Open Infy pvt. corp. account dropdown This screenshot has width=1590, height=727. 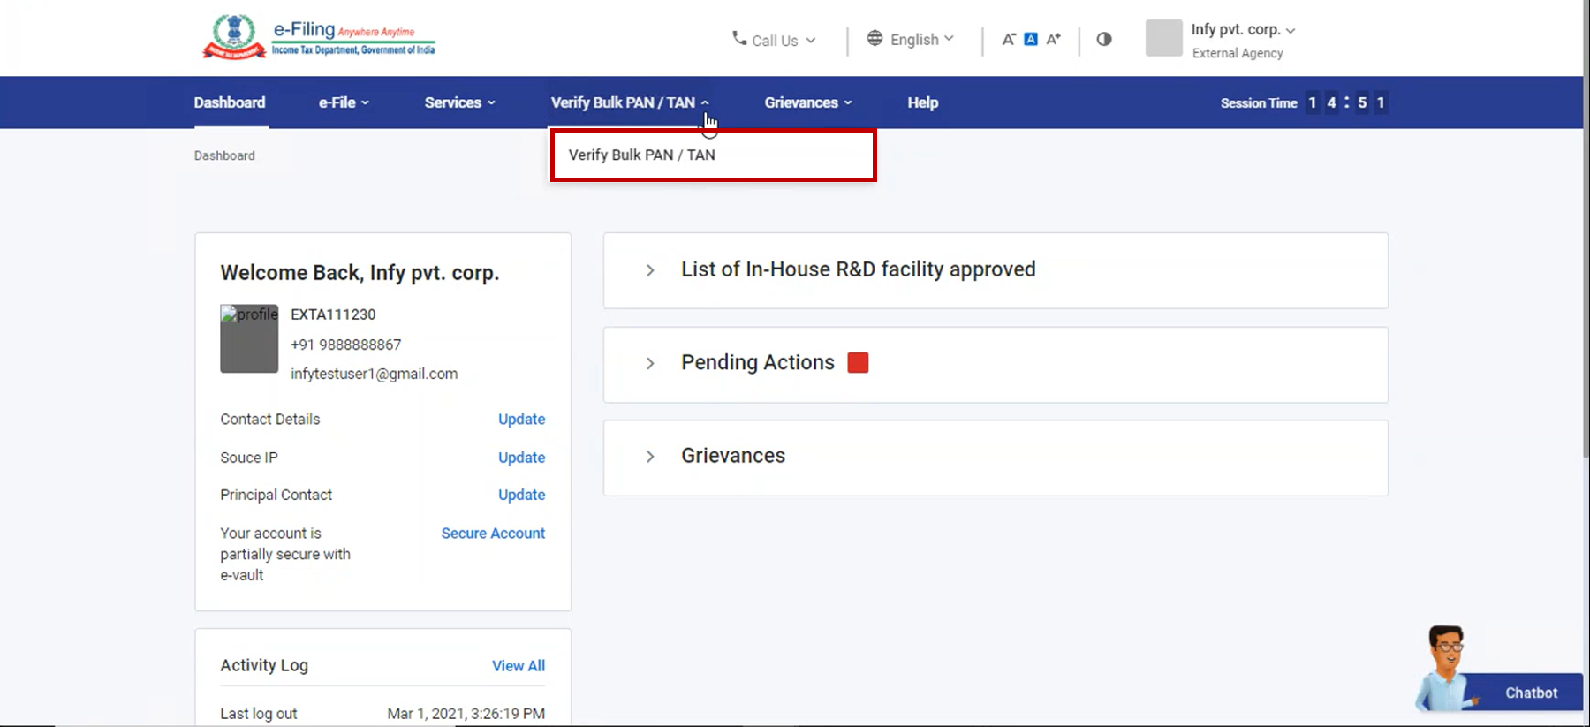tap(1242, 30)
